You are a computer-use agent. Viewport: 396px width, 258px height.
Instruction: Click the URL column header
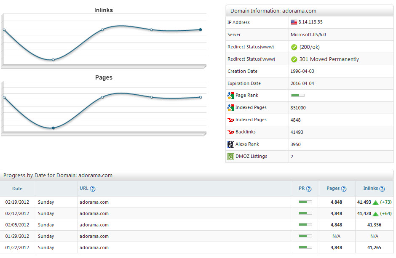pyautogui.click(x=84, y=189)
